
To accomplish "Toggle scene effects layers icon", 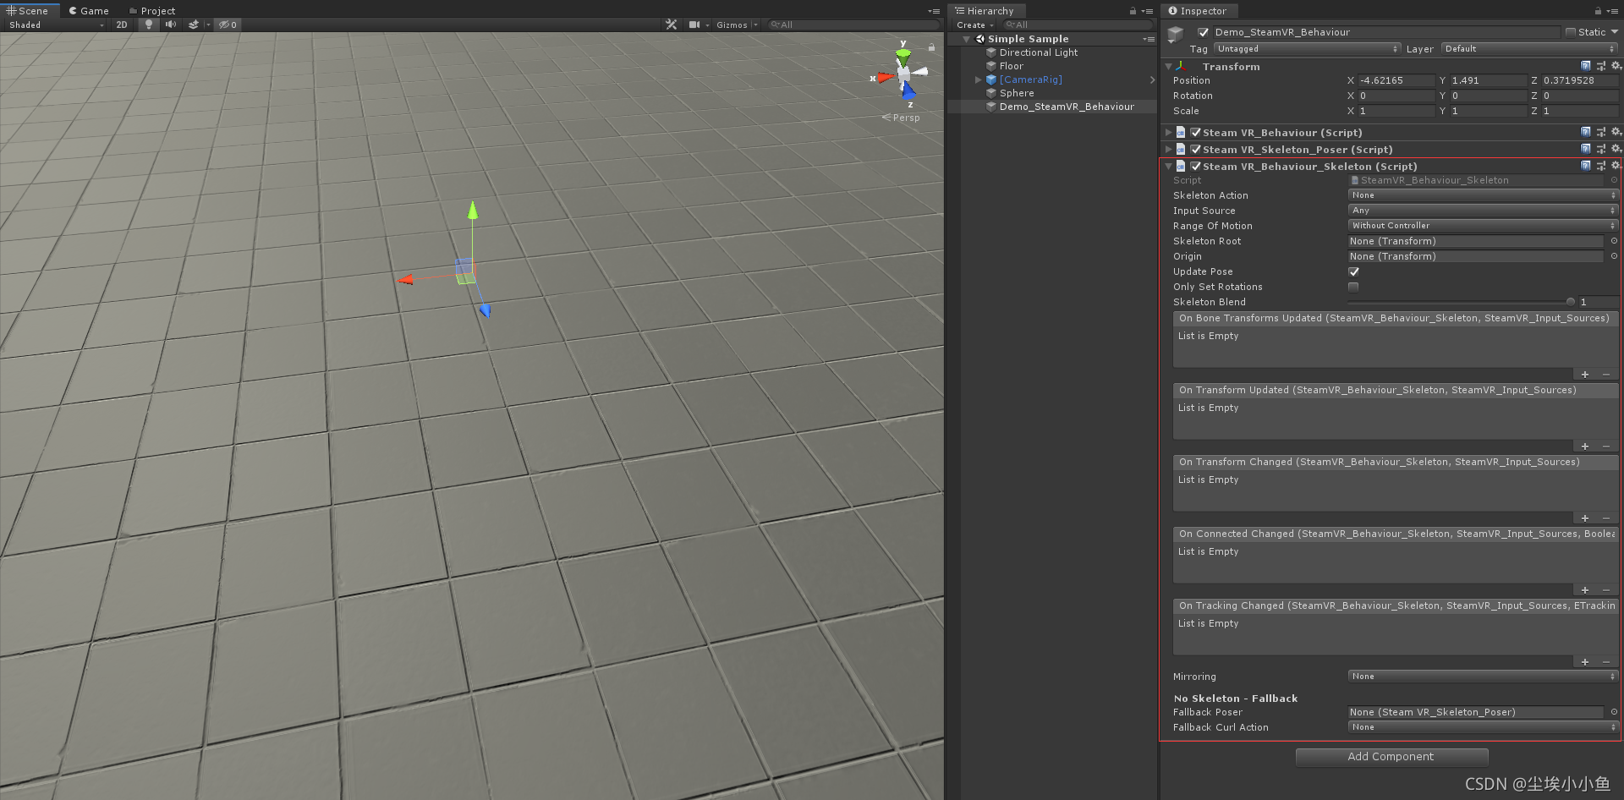I will coord(194,25).
